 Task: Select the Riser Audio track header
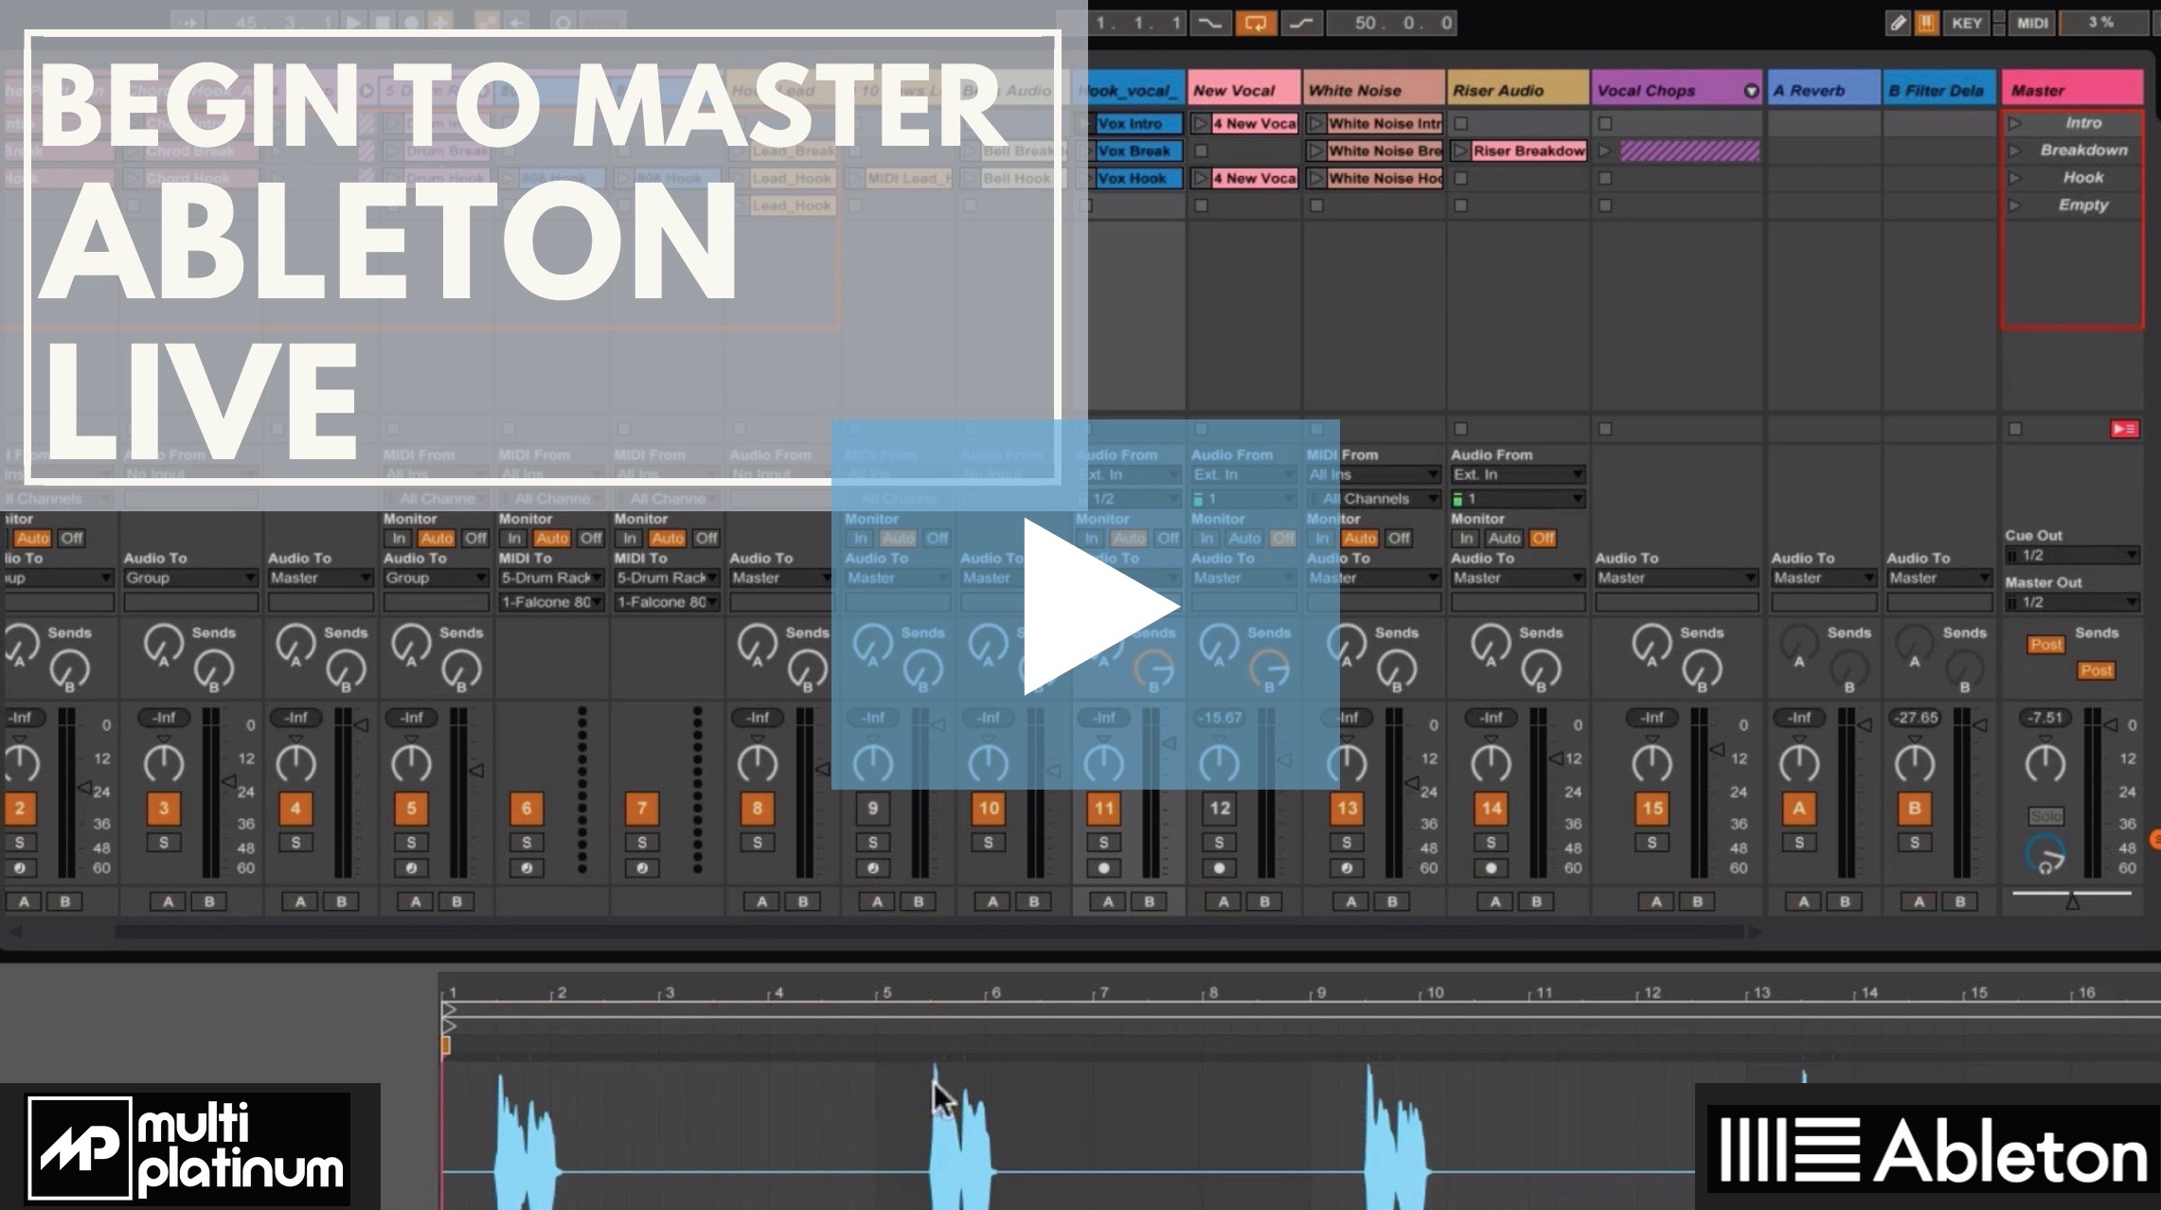tap(1517, 90)
